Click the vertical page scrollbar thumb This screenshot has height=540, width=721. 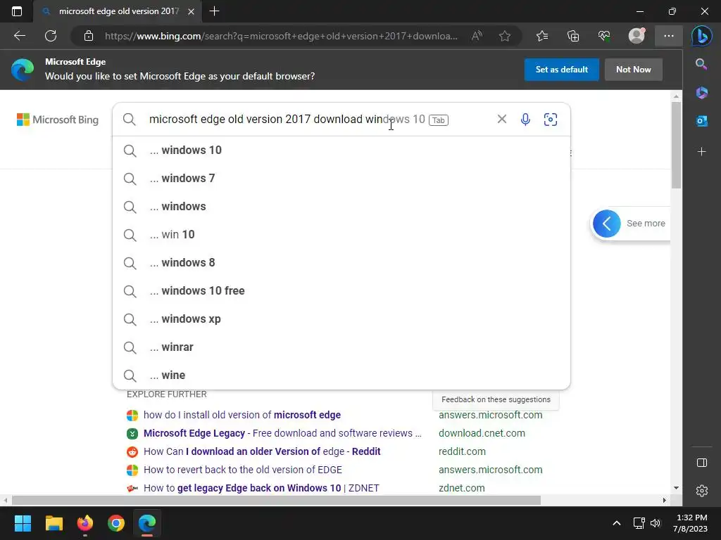click(x=676, y=145)
